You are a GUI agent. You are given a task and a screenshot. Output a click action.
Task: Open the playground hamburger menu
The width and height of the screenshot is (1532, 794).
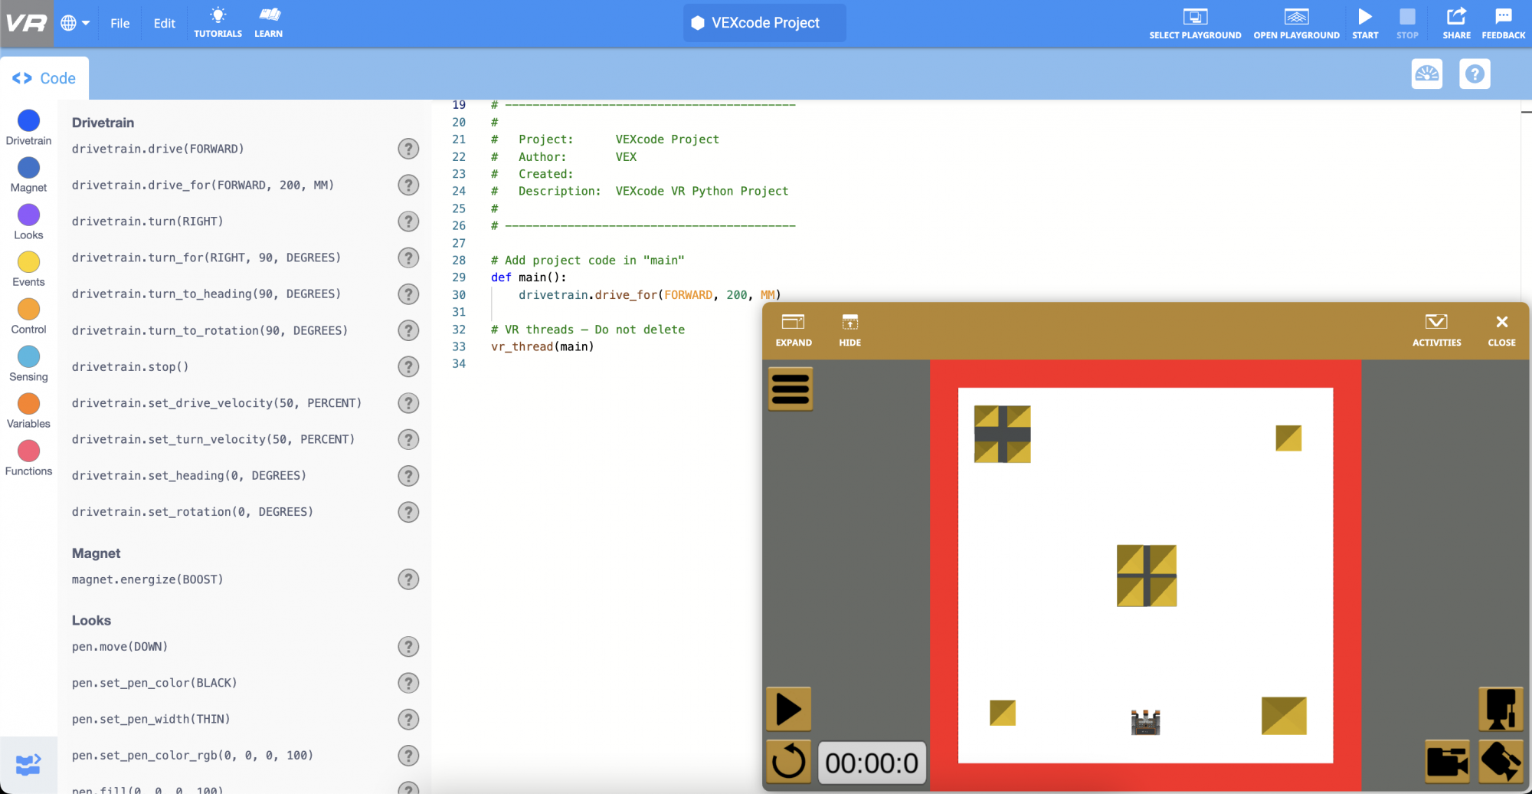(x=791, y=389)
